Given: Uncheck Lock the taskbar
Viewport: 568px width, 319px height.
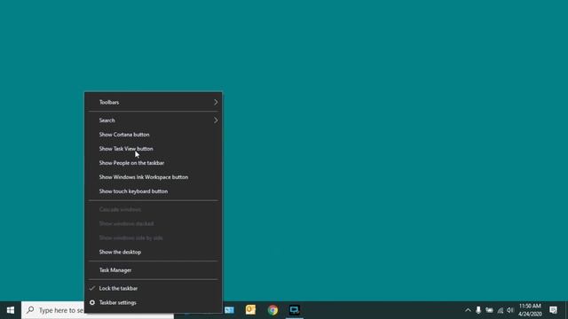Looking at the screenshot, I should point(154,288).
